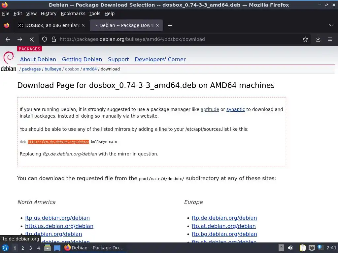
Task: Click the page heading Download Page for dosbox
Action: click(x=146, y=85)
